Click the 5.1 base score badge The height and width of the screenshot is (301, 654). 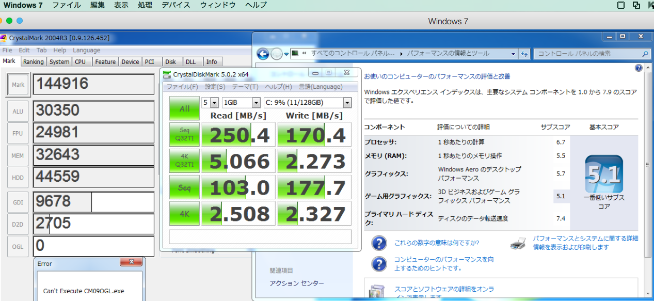[603, 174]
